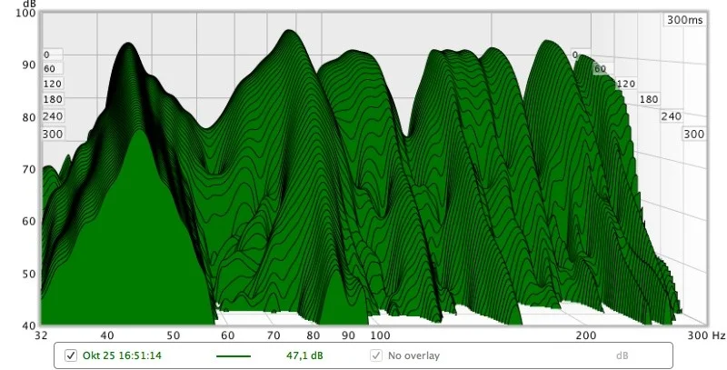This screenshot has height=370, width=727.
Task: Click the 70 dB level axis label
Action: click(x=29, y=169)
